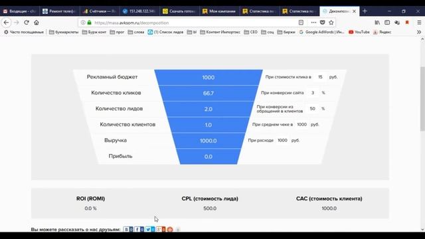425x239 pixels.
Task: Open the CEO bookmarks folder
Action: click(251, 32)
